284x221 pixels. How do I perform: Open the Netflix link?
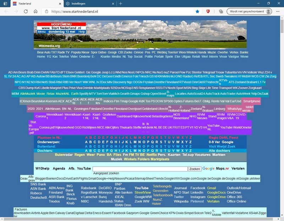tap(152, 155)
